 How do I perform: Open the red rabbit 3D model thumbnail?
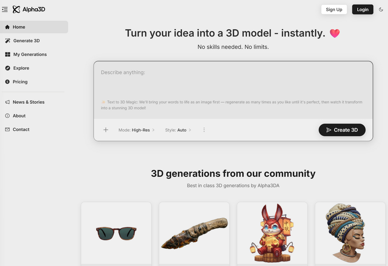click(x=272, y=233)
